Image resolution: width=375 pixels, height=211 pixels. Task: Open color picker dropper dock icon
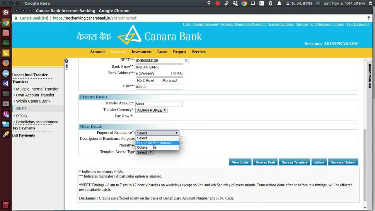6,134
